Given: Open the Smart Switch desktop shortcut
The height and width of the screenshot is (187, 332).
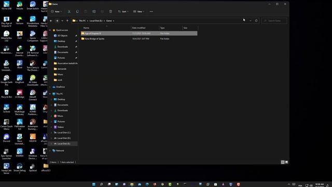Looking at the screenshot, I should click(33, 6).
